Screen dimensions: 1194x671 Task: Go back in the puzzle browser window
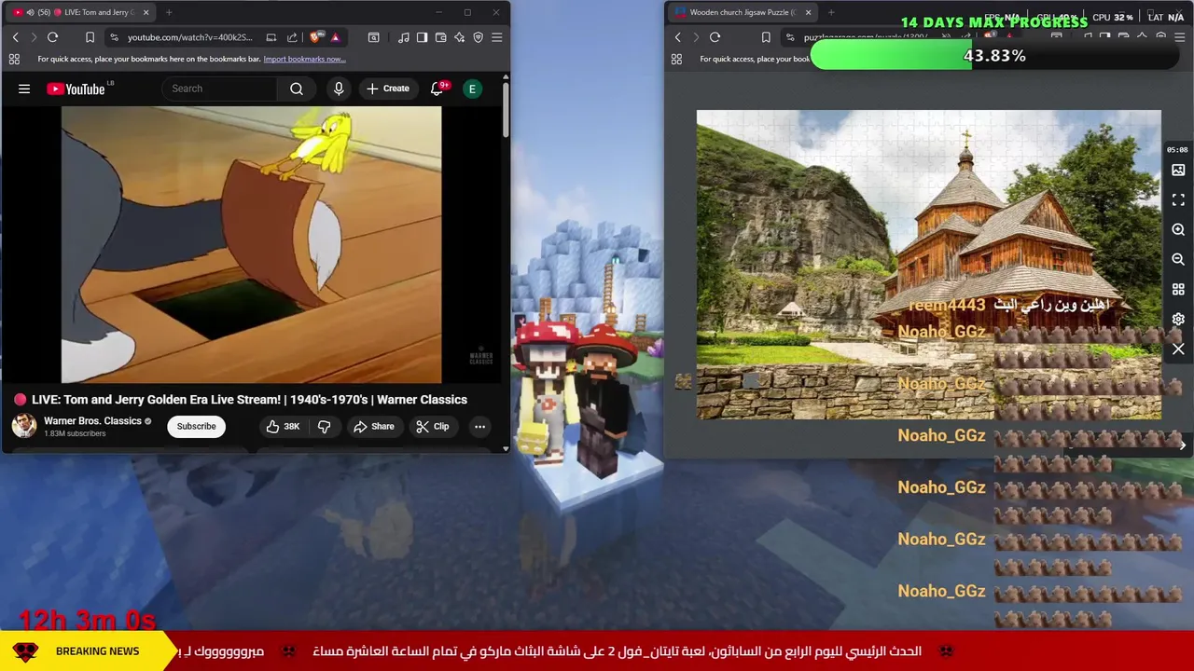tap(677, 37)
